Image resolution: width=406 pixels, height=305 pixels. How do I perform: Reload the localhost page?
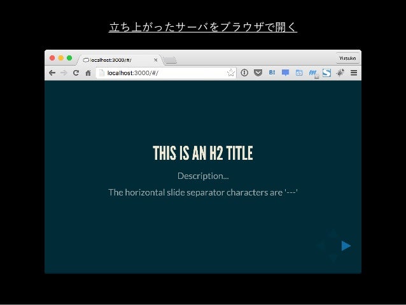click(76, 73)
